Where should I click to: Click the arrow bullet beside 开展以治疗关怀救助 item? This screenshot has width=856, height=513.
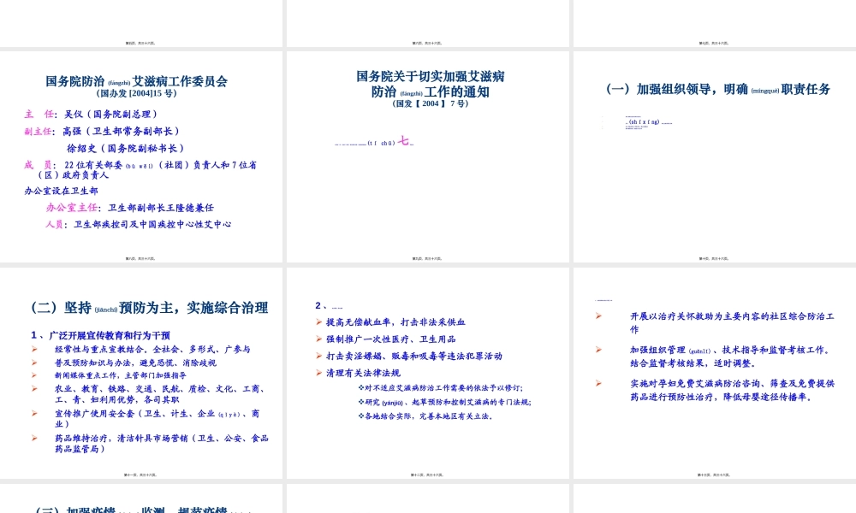(x=599, y=315)
